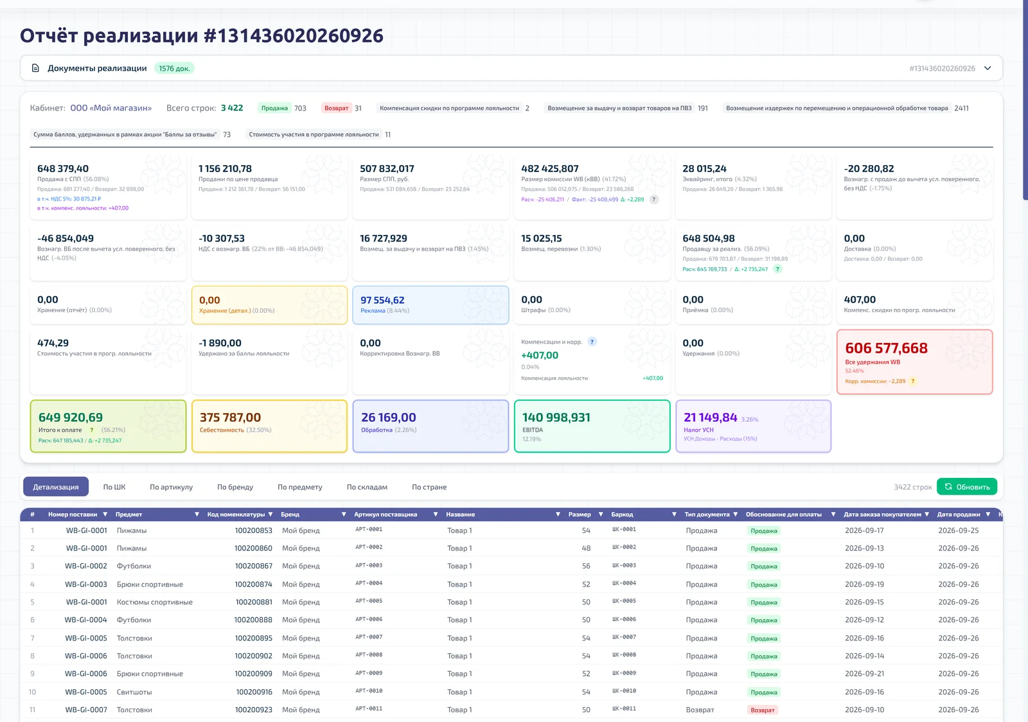Click the red Возврат badge in row 11

pyautogui.click(x=763, y=710)
